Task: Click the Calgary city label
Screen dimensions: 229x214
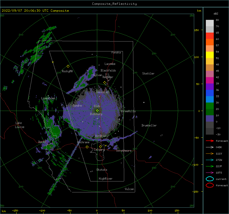Action: 99,150
